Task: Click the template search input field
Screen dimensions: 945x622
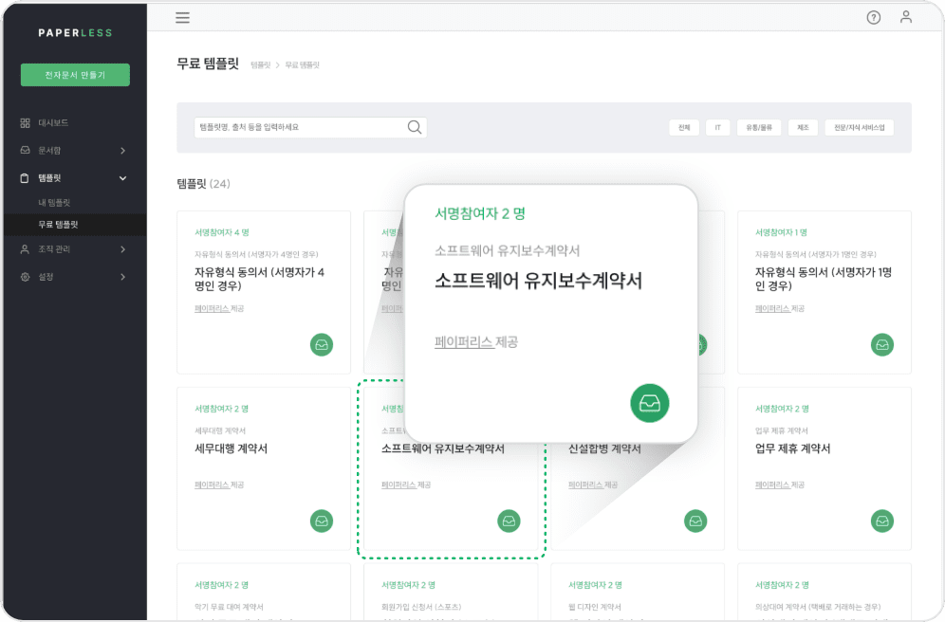Action: 285,125
